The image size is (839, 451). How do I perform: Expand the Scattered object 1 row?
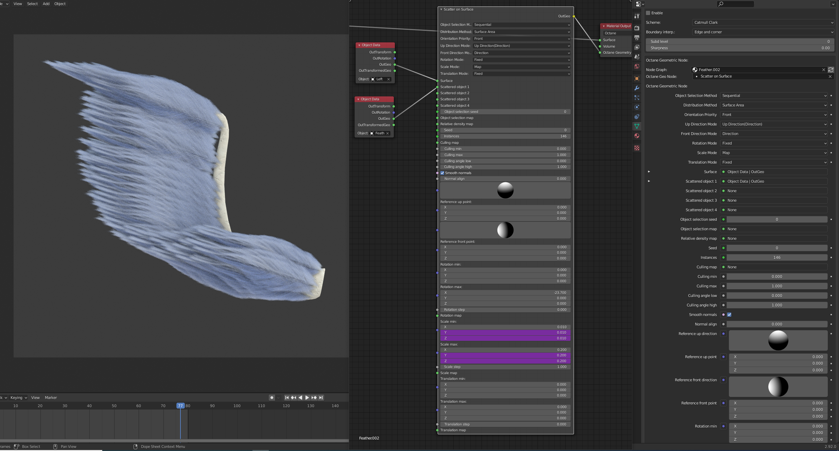point(649,181)
